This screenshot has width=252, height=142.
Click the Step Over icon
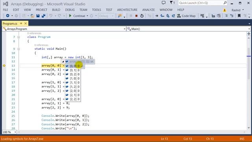[x=168, y=16]
